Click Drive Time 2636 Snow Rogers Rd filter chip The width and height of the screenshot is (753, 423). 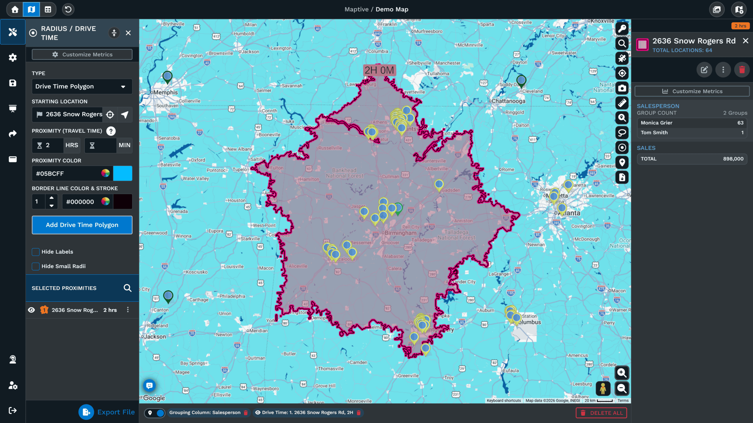(308, 413)
